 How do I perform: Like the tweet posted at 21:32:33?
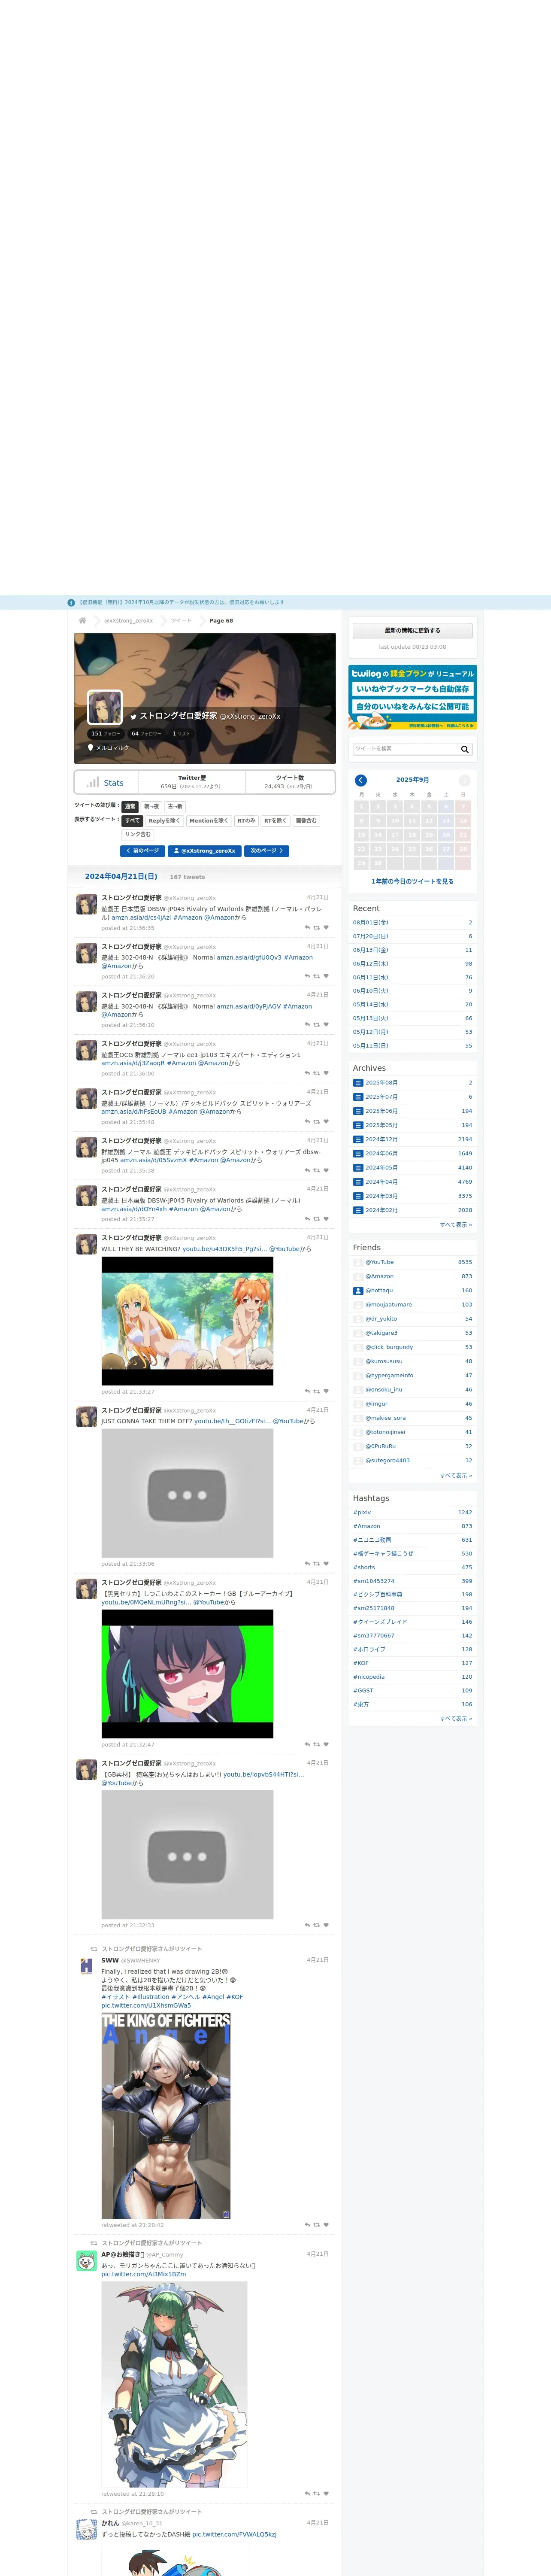[326, 1925]
